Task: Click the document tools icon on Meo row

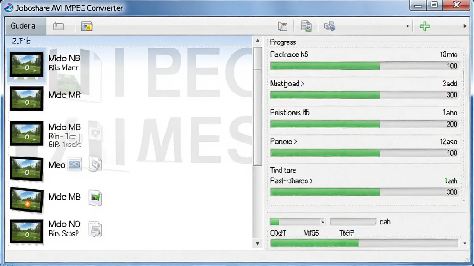Action: 95,164
